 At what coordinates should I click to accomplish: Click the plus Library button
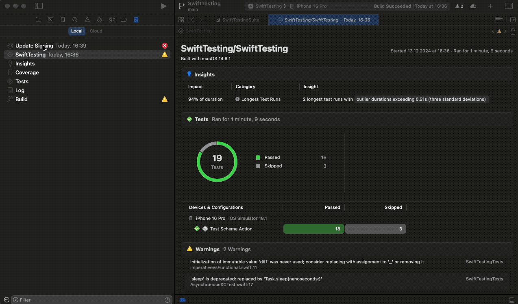(490, 6)
